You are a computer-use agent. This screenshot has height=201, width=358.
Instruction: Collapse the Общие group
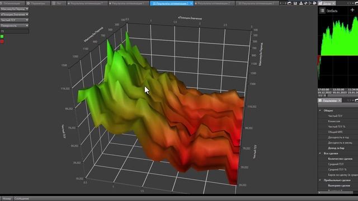320,111
